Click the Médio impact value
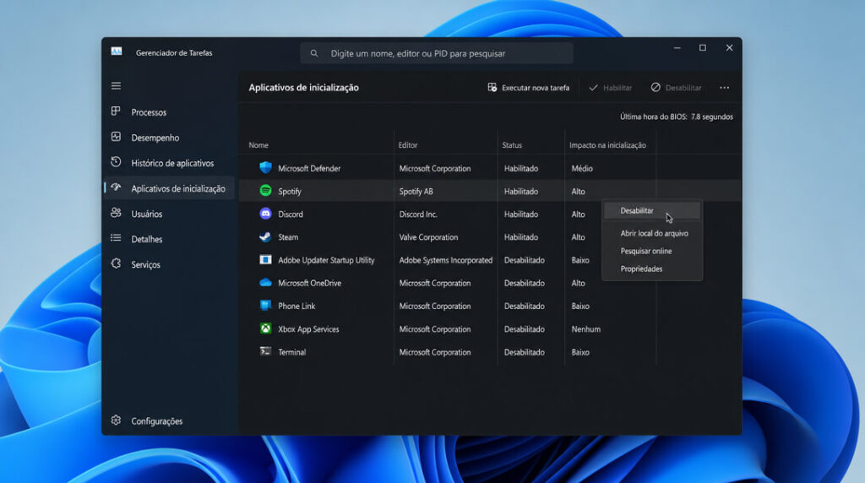 (582, 168)
